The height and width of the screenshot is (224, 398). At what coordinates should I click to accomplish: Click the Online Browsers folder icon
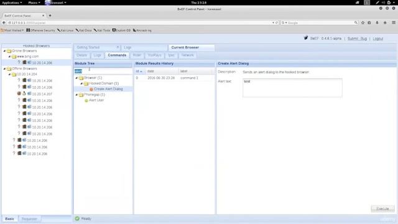point(9,51)
